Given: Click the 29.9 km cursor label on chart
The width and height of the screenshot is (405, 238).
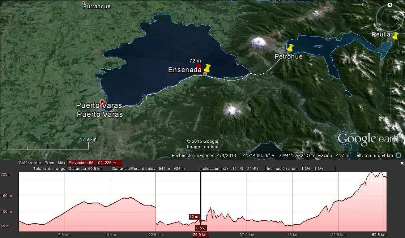Looking at the screenshot, I should (200, 235).
